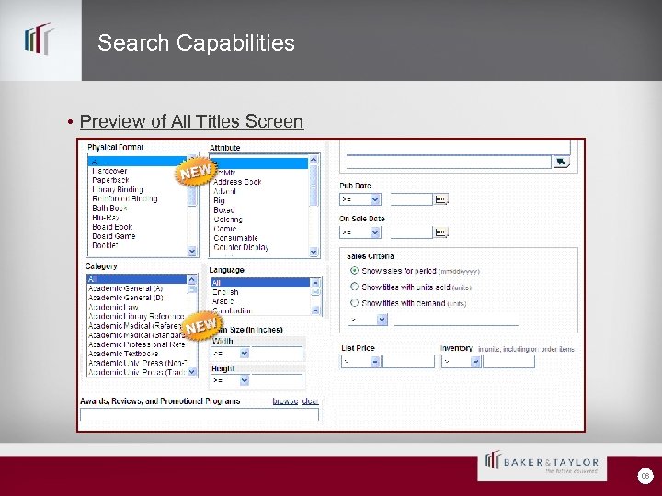Click the Pub Date value field
Viewport: 662px width, 496px height.
point(412,199)
